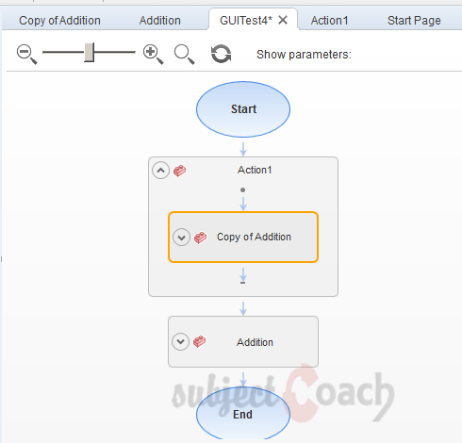Expand the Addition action node
Screen dimensions: 462x443
(181, 341)
